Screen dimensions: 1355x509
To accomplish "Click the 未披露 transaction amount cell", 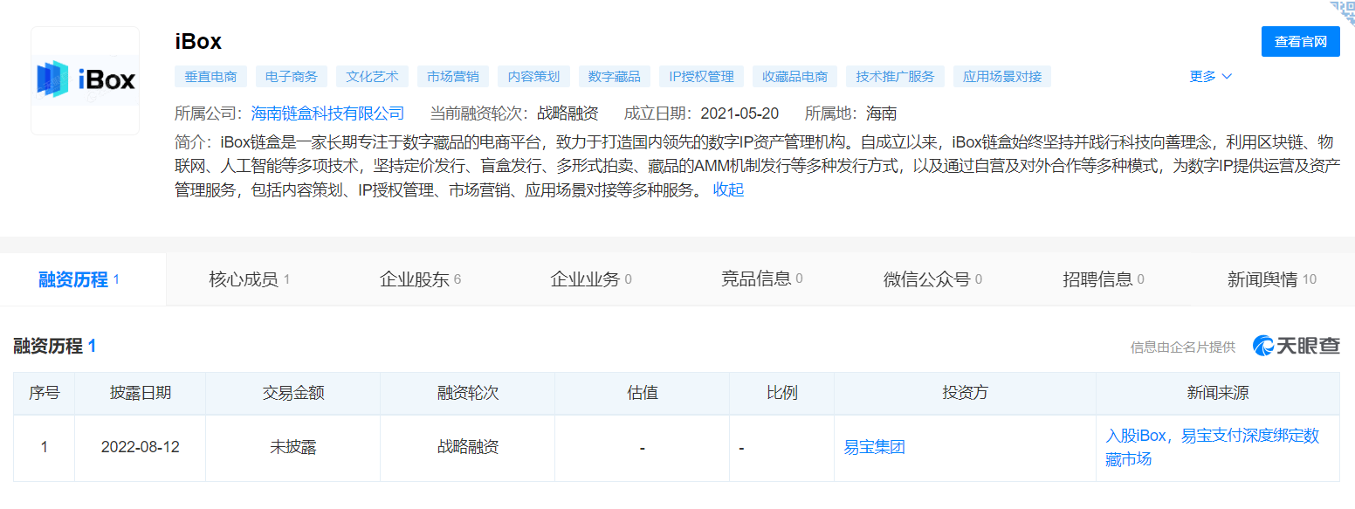I will point(293,448).
